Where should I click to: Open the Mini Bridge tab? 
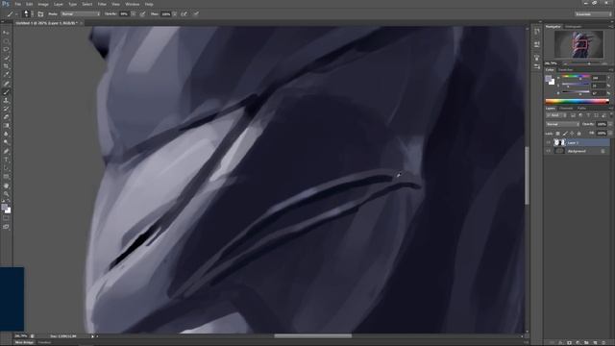click(x=24, y=342)
